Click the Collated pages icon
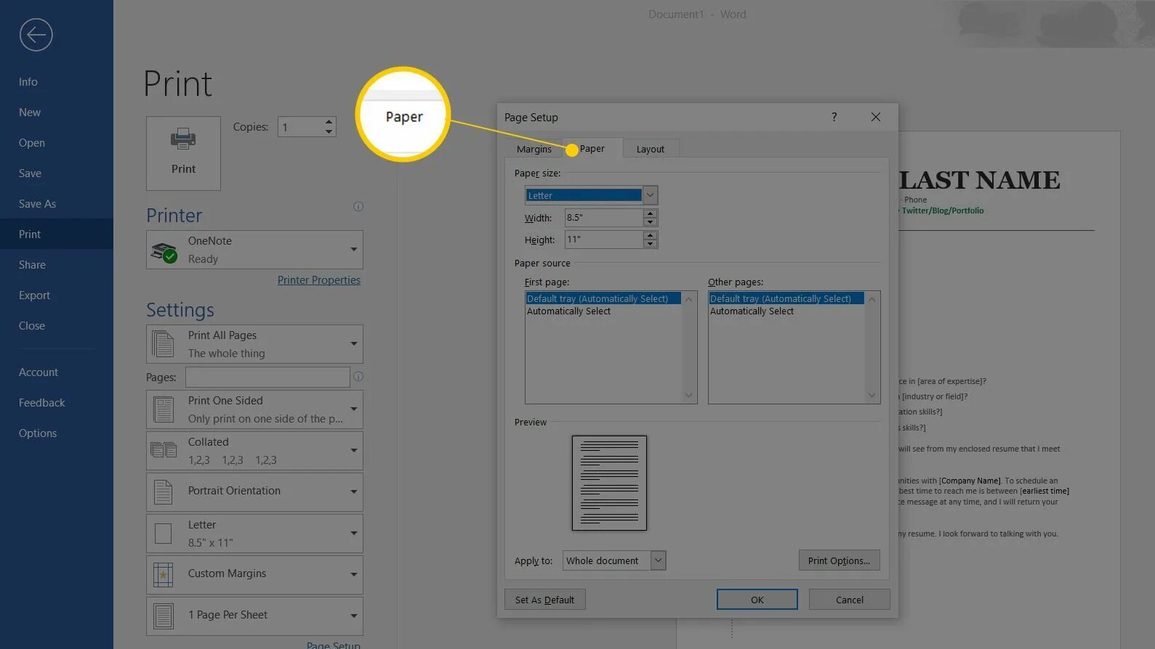Viewport: 1155px width, 649px height. 164,450
